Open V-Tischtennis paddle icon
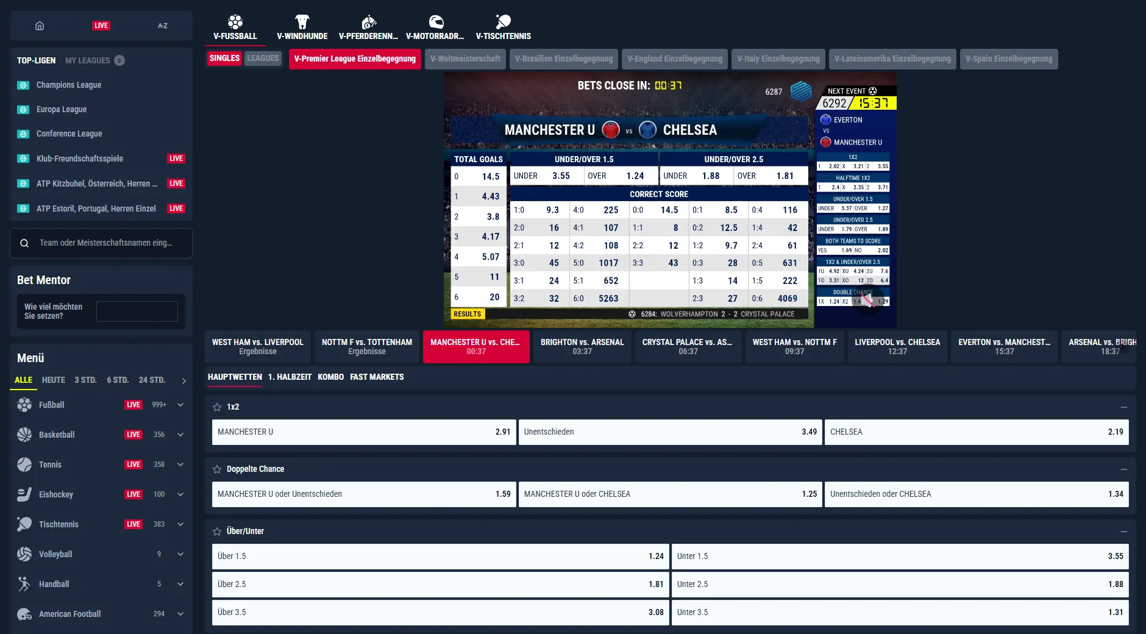1146x634 pixels. pos(503,23)
